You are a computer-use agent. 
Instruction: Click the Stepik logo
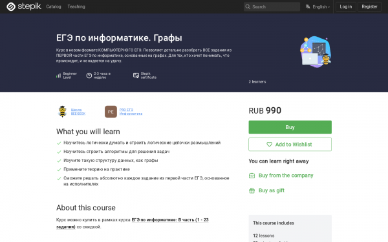24,6
